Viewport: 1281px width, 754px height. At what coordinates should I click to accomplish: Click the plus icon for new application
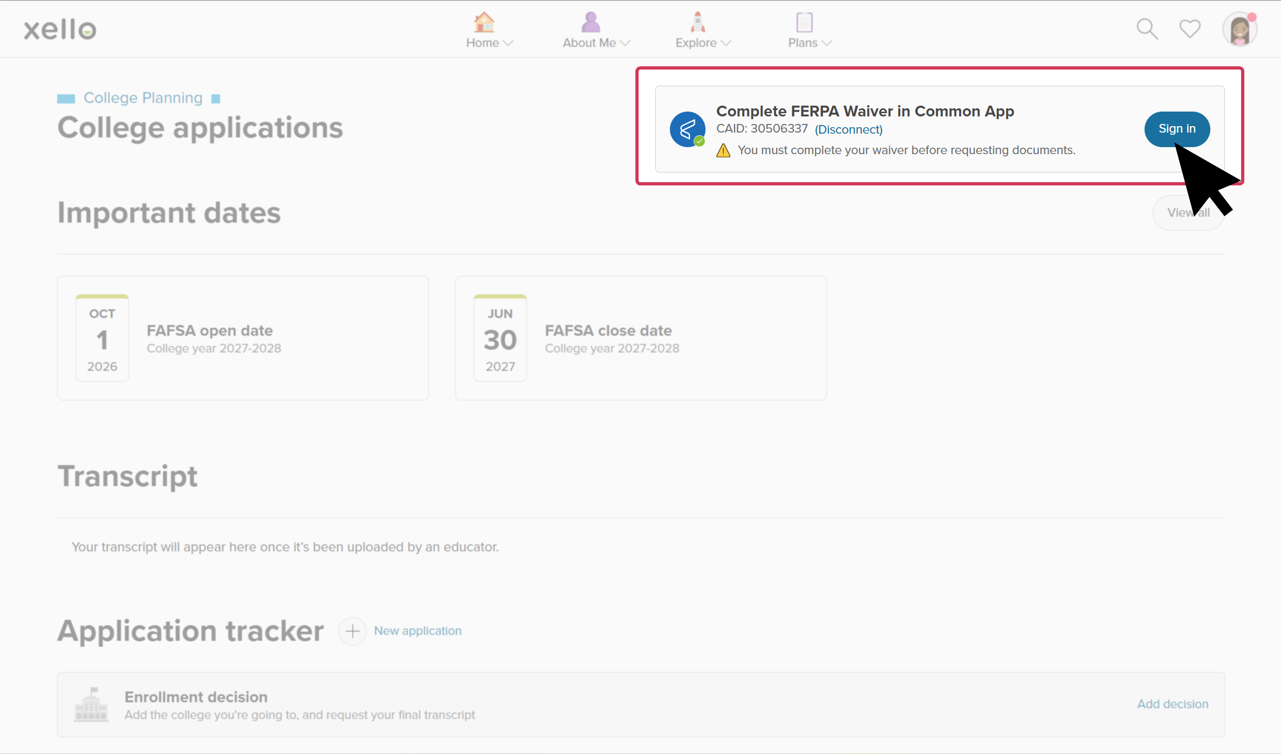click(352, 631)
